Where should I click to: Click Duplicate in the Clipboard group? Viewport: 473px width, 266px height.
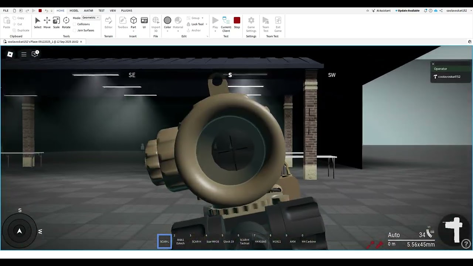(x=21, y=30)
